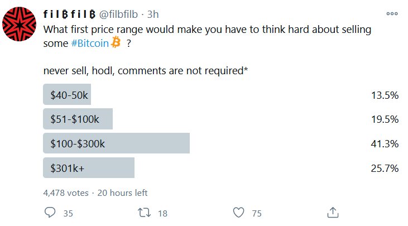Screen dimensions: 408x226
Task: Open the 3h tweet timestamp
Action: (153, 15)
